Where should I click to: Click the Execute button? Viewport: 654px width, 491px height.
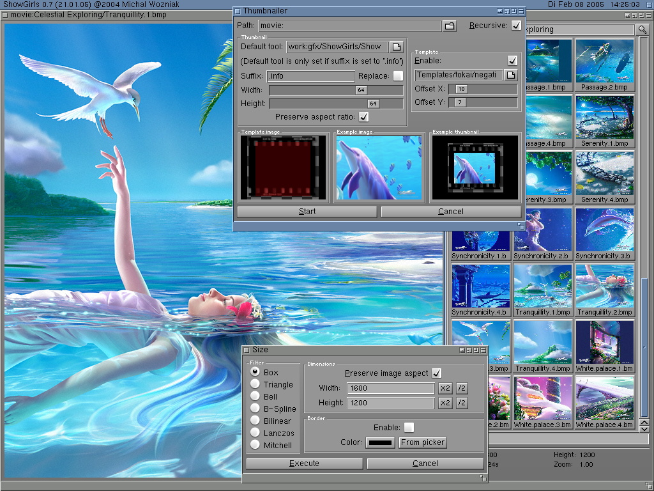pos(304,464)
